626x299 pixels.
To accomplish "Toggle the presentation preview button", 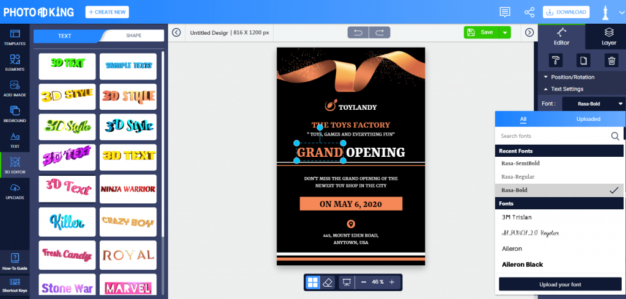I will click(347, 283).
